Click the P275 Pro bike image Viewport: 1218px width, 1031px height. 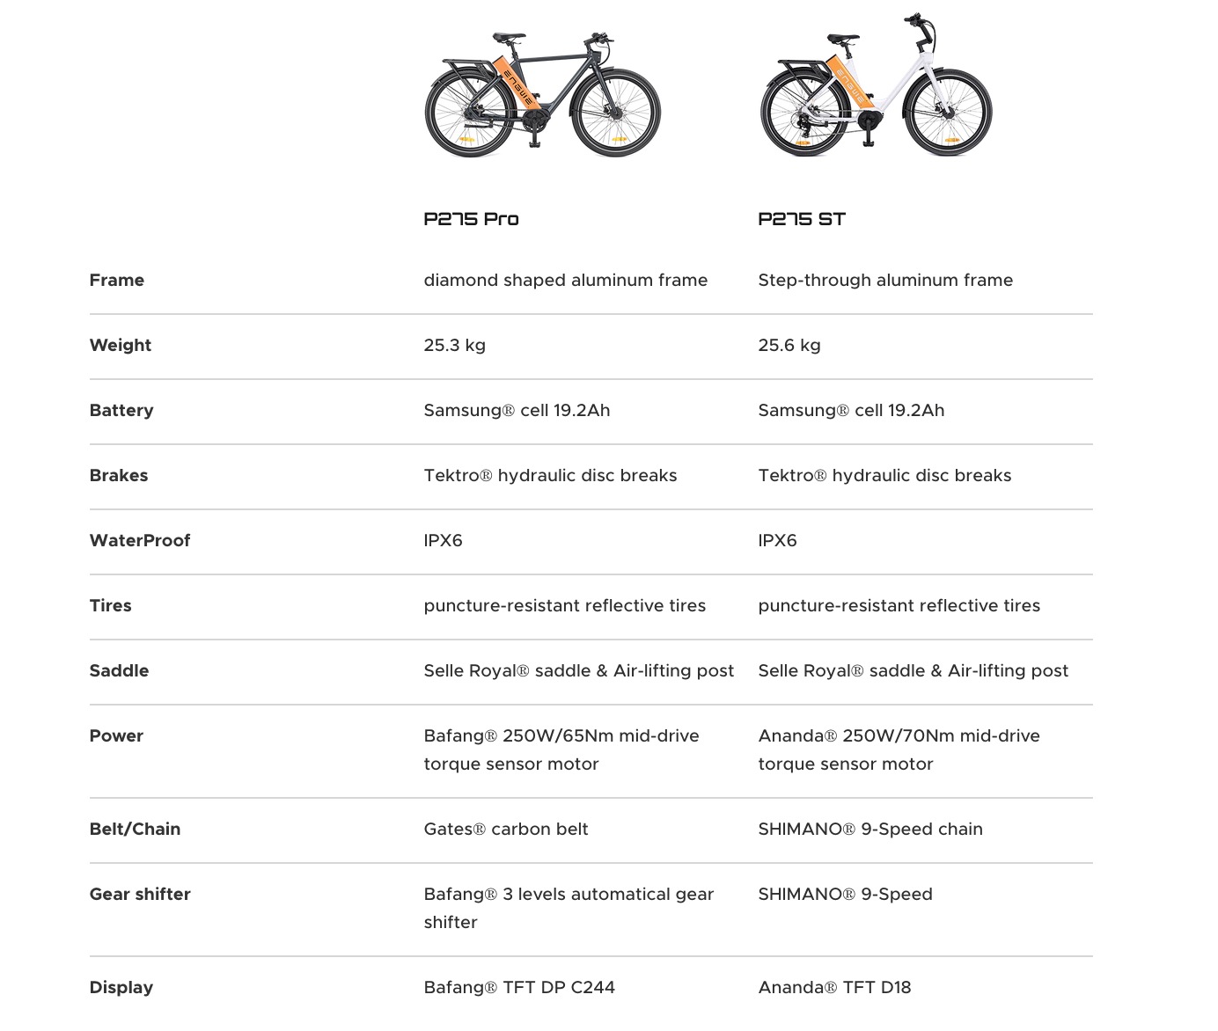(542, 94)
